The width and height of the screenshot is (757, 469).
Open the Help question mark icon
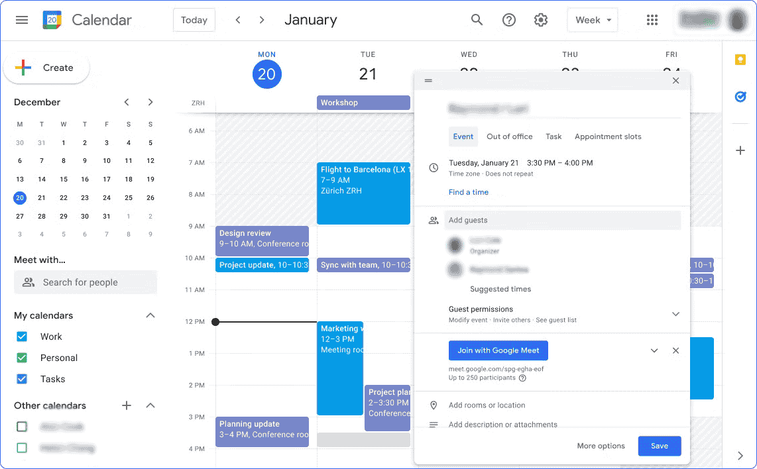509,20
